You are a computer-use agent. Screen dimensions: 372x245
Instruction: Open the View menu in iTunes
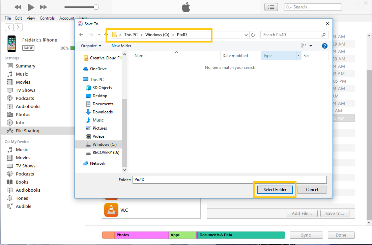[31, 18]
